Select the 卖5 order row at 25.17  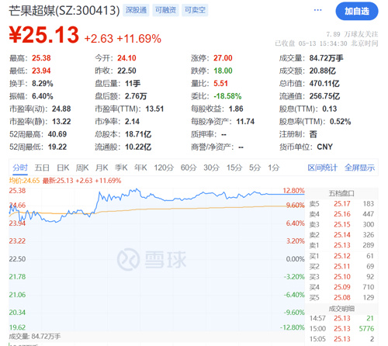click(x=341, y=204)
